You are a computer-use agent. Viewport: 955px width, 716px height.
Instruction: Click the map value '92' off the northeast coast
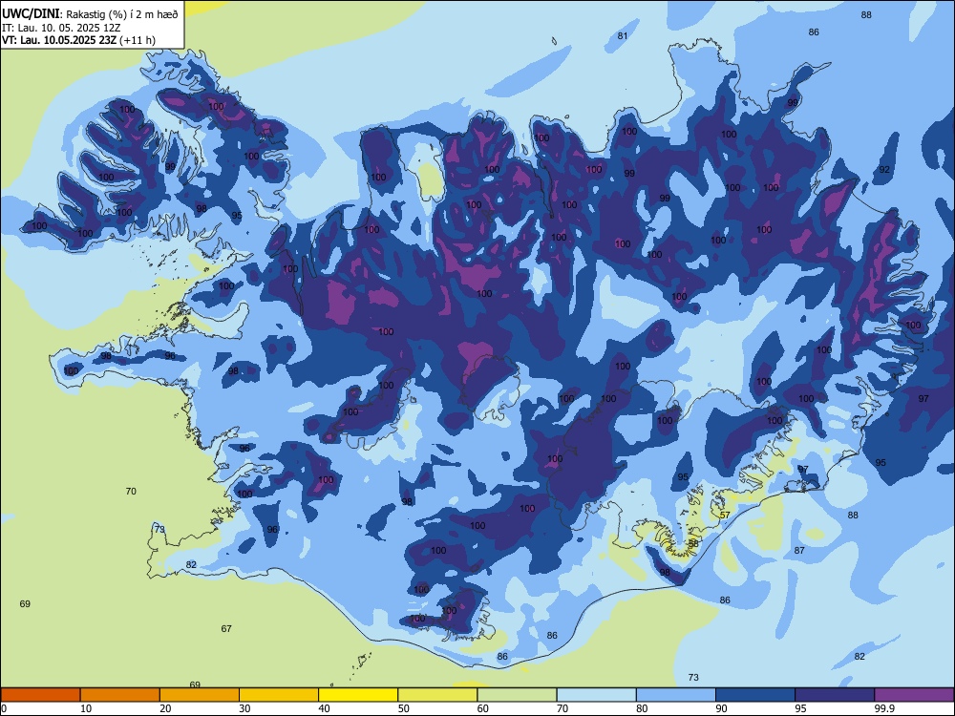(x=884, y=170)
